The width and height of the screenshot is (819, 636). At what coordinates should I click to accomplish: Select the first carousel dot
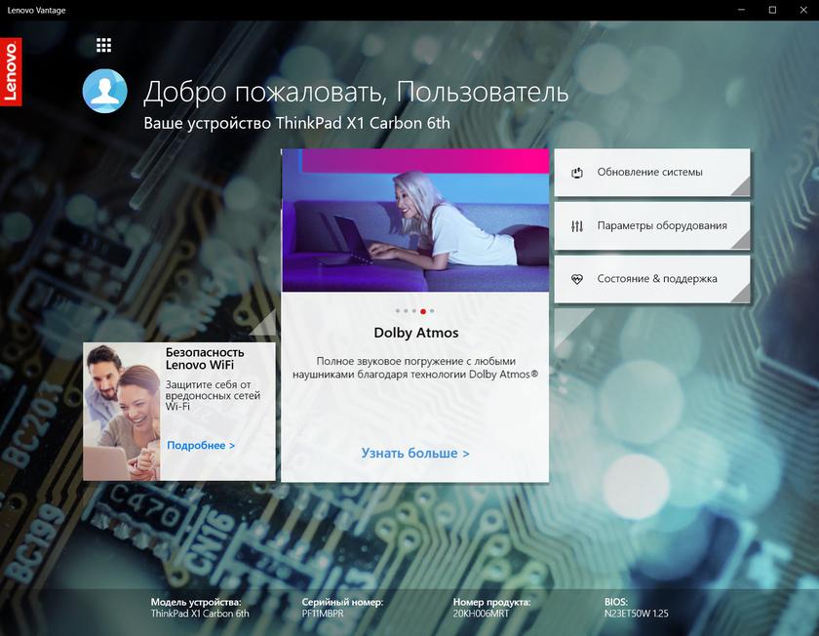[x=399, y=311]
